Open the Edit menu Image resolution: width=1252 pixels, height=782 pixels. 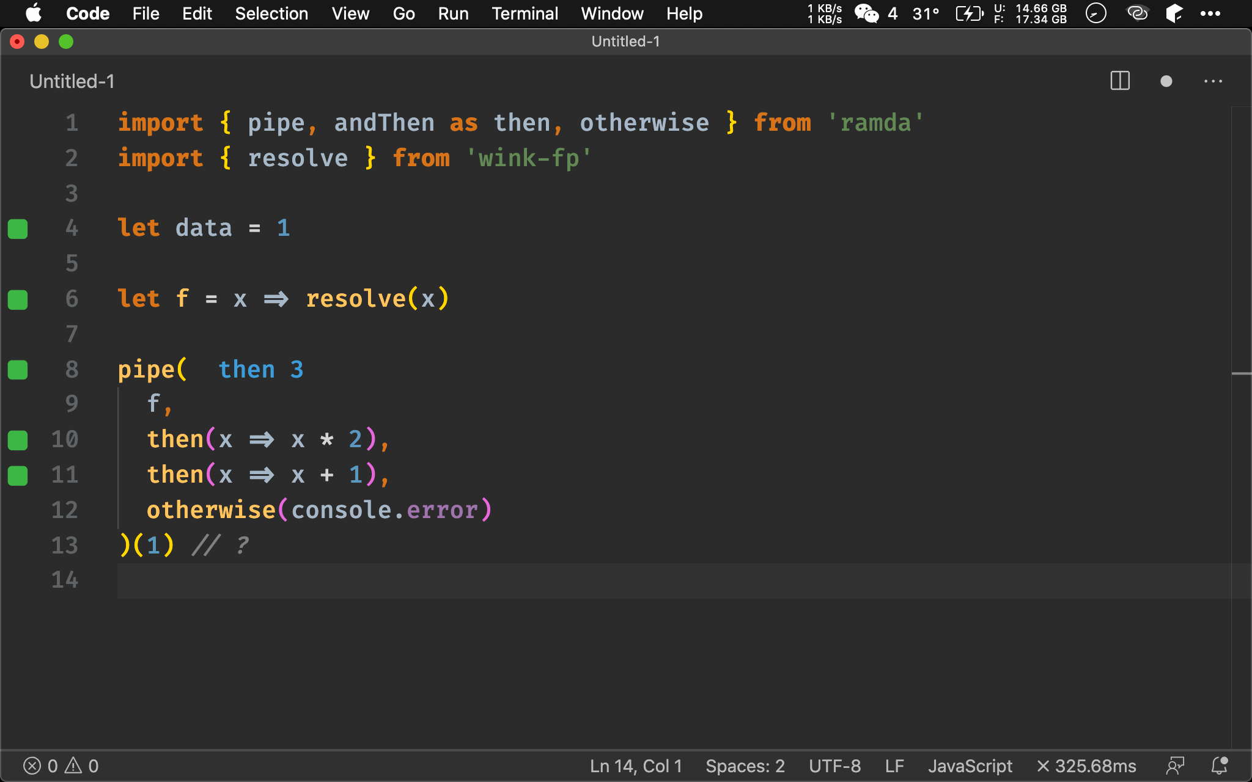coord(197,13)
